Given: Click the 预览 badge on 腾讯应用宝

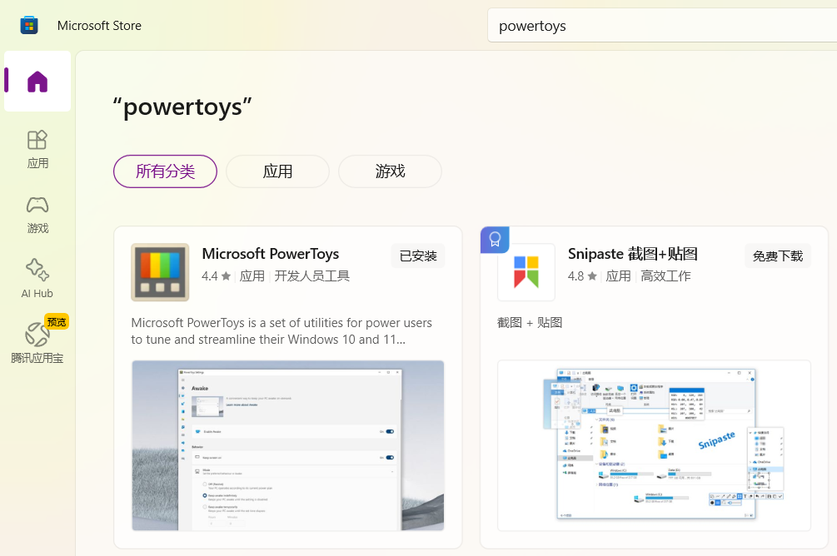Looking at the screenshot, I should [57, 322].
